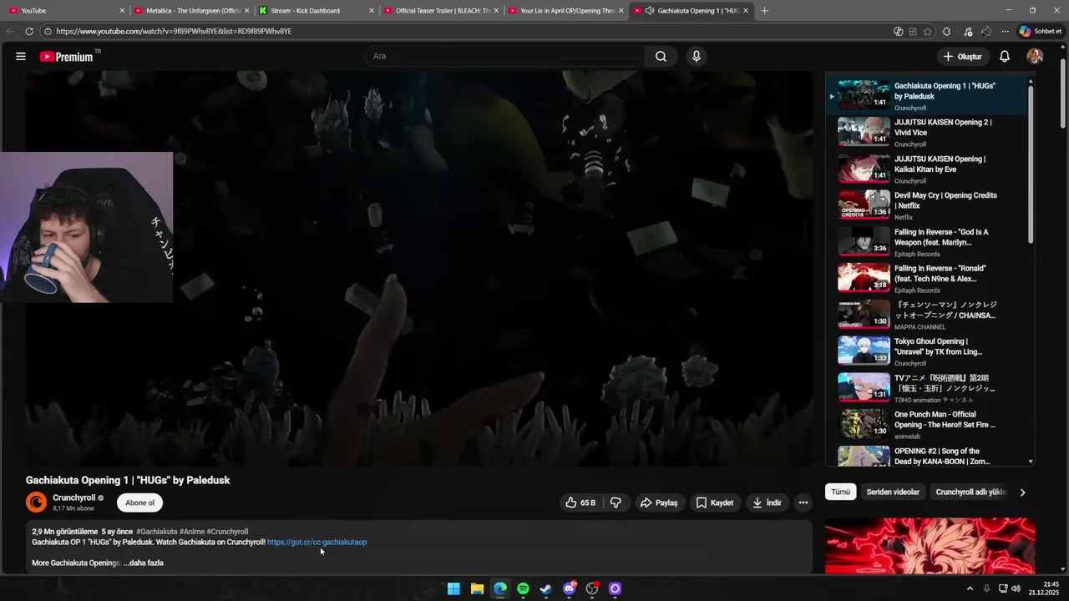
Task: Open Copilot 'Sohbet et' button
Action: [x=1040, y=32]
